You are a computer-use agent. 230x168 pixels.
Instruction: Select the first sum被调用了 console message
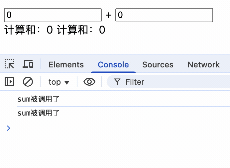click(39, 99)
